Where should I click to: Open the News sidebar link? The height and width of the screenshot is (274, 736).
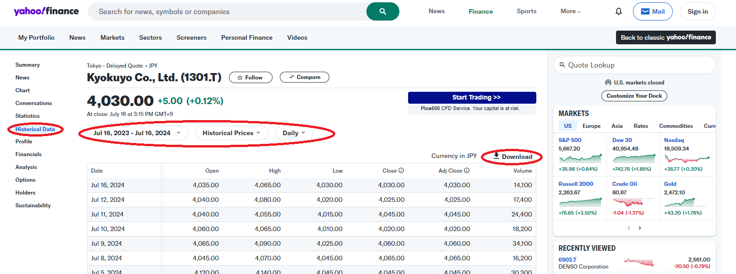pyautogui.click(x=22, y=78)
